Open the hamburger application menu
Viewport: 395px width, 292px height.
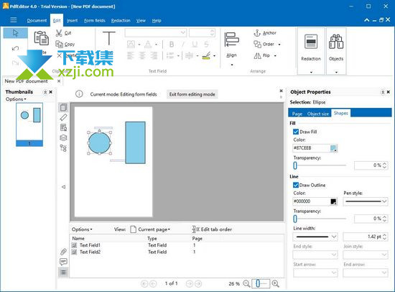(14, 20)
